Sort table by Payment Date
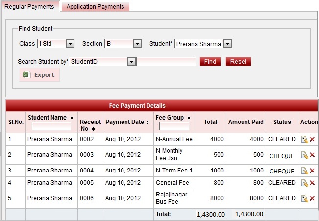Image resolution: width=319 pixels, height=221 pixels. coord(126,122)
